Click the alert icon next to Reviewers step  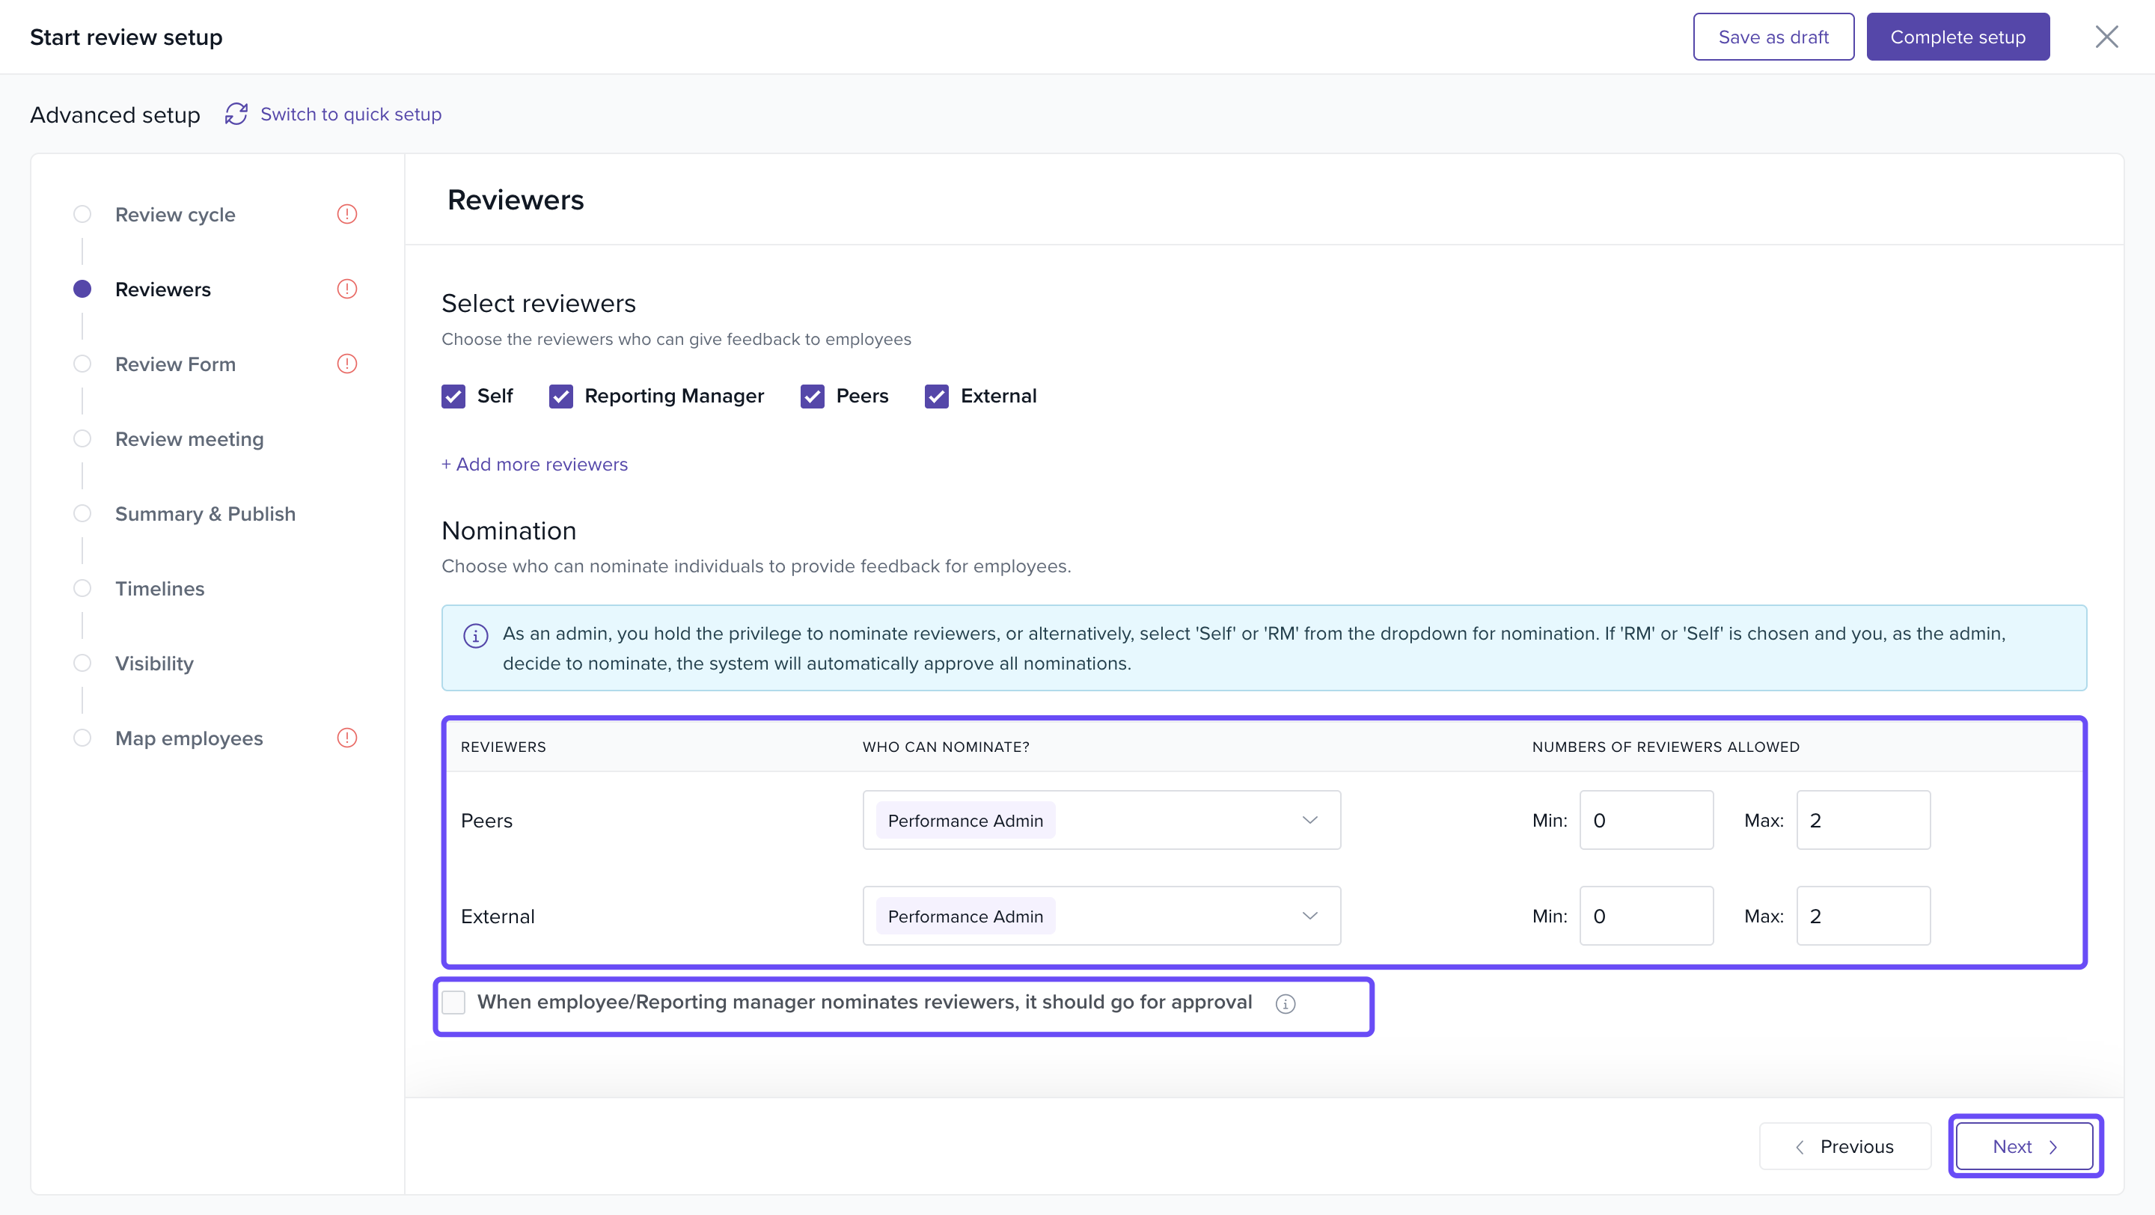pos(346,289)
